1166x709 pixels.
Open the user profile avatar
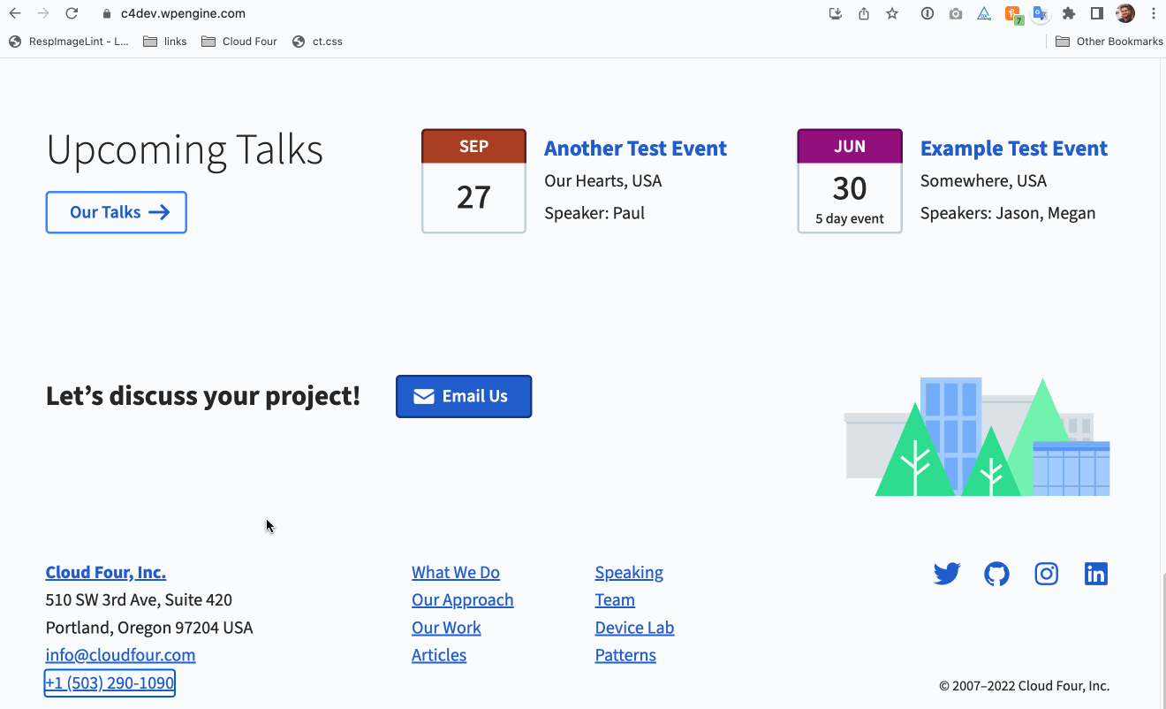[1125, 13]
